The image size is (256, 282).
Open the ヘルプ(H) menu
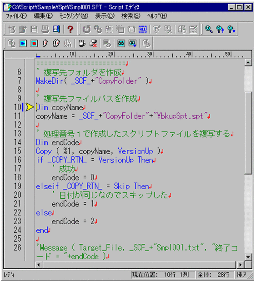[157, 16]
